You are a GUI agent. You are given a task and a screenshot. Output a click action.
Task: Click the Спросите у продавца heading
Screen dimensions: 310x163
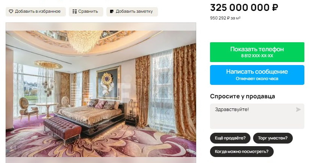242,96
